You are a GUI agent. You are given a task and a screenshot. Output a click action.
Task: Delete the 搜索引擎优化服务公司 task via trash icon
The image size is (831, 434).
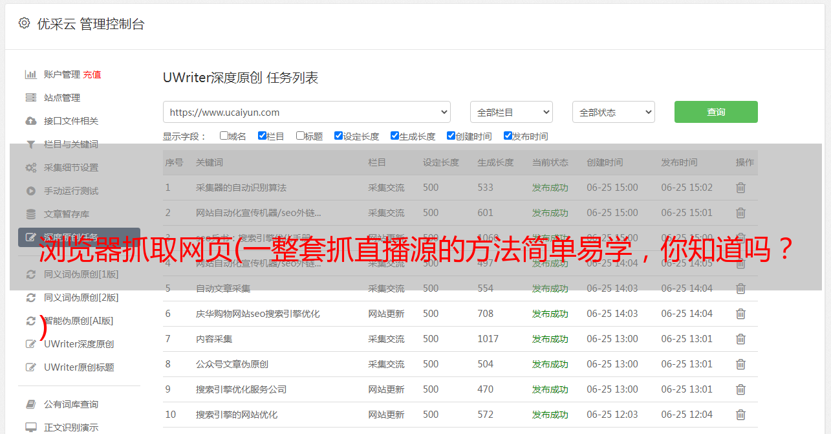pyautogui.click(x=740, y=389)
